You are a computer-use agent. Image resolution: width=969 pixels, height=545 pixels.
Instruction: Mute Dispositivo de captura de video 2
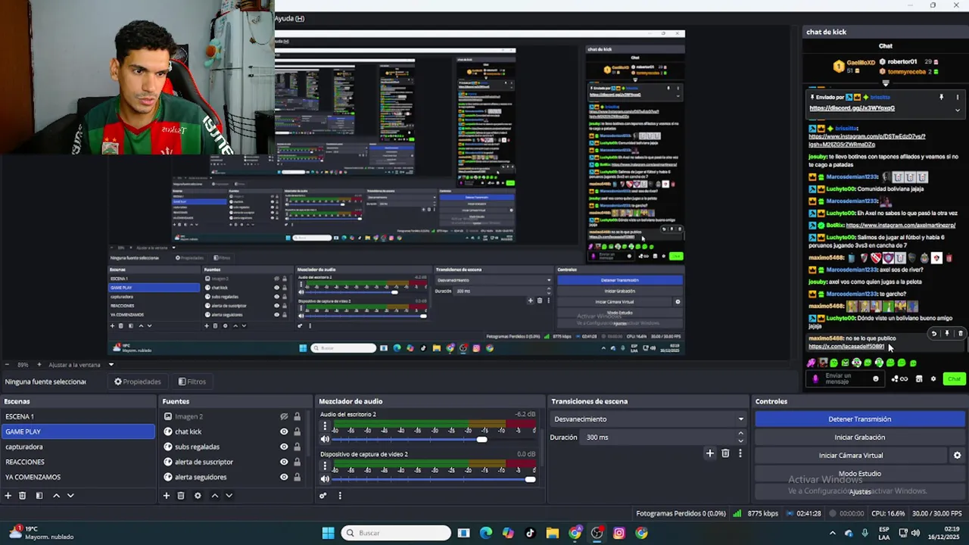pos(325,479)
